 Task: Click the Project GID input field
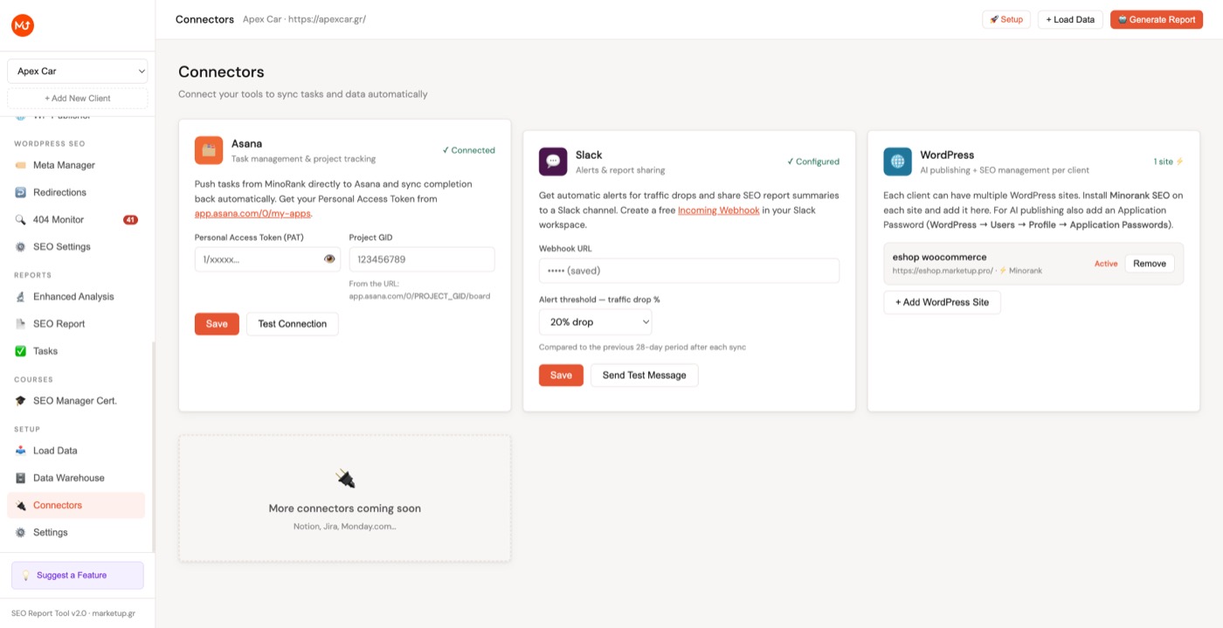[422, 259]
